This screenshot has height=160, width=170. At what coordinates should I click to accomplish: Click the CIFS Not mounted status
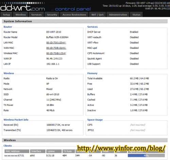coord(138,125)
